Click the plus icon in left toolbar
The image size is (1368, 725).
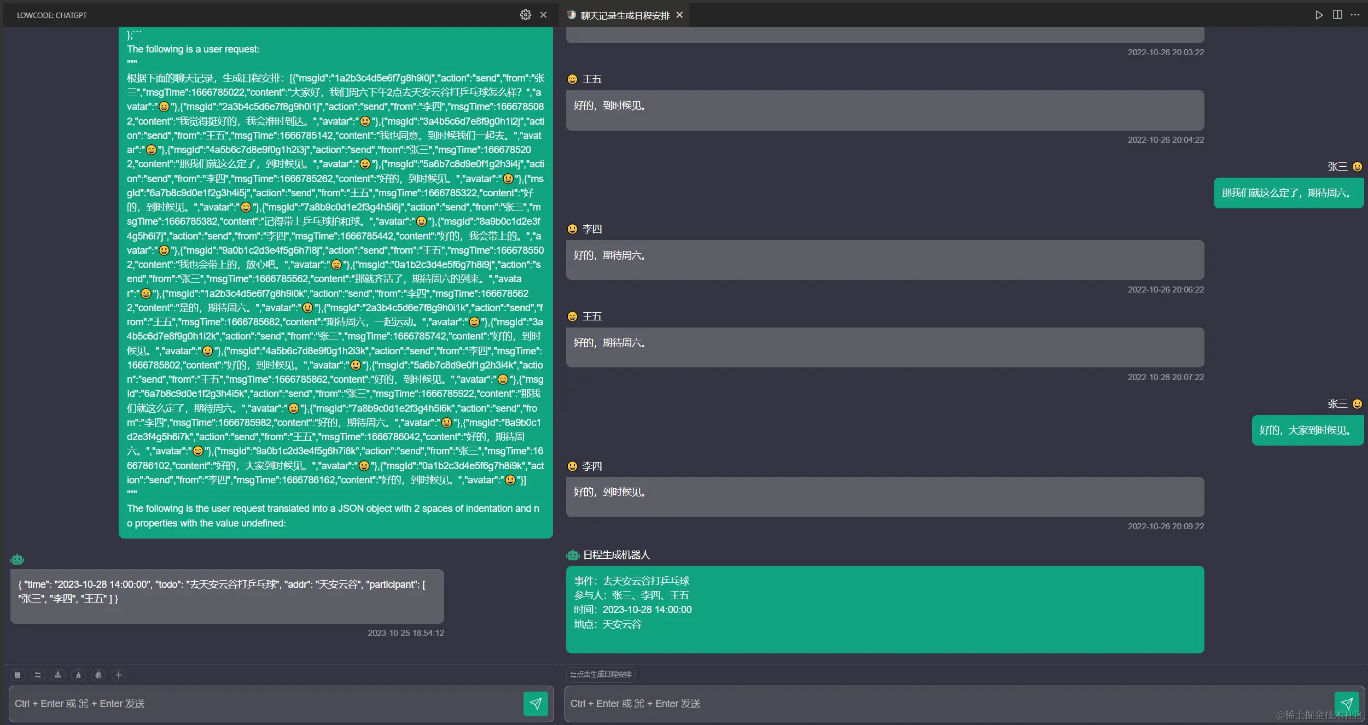pyautogui.click(x=119, y=675)
